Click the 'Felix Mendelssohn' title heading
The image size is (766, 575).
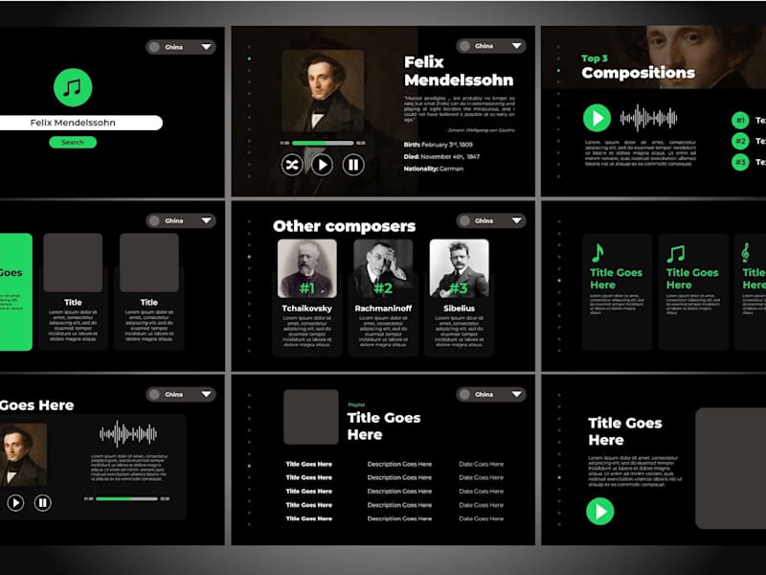tap(459, 71)
